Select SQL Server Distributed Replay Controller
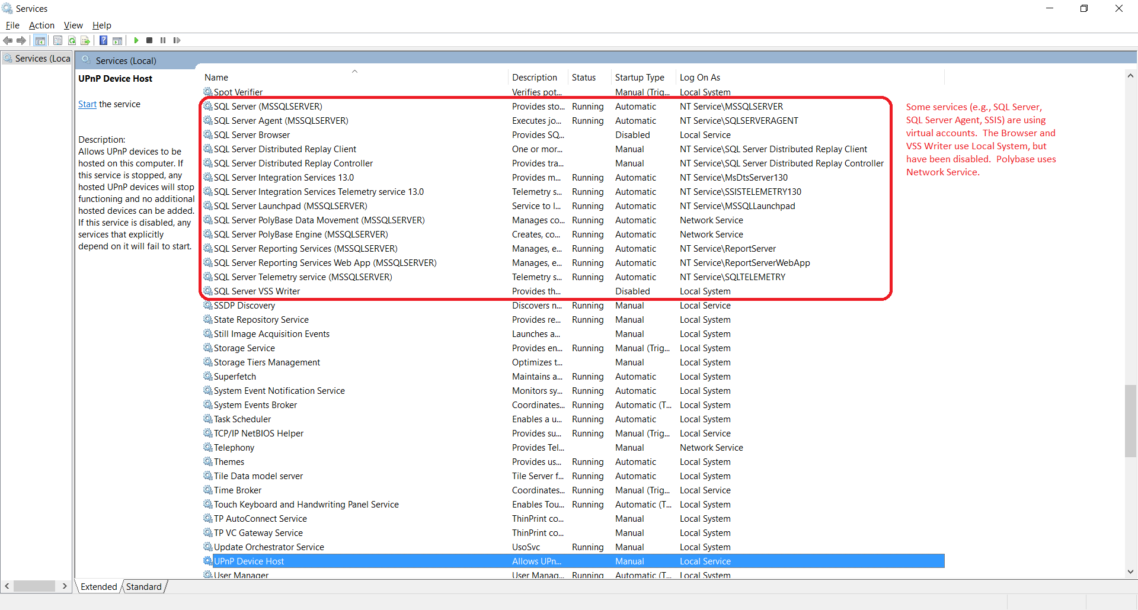The image size is (1138, 610). tap(573, 163)
